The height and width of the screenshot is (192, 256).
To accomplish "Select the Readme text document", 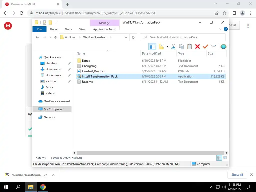I will (150, 82).
